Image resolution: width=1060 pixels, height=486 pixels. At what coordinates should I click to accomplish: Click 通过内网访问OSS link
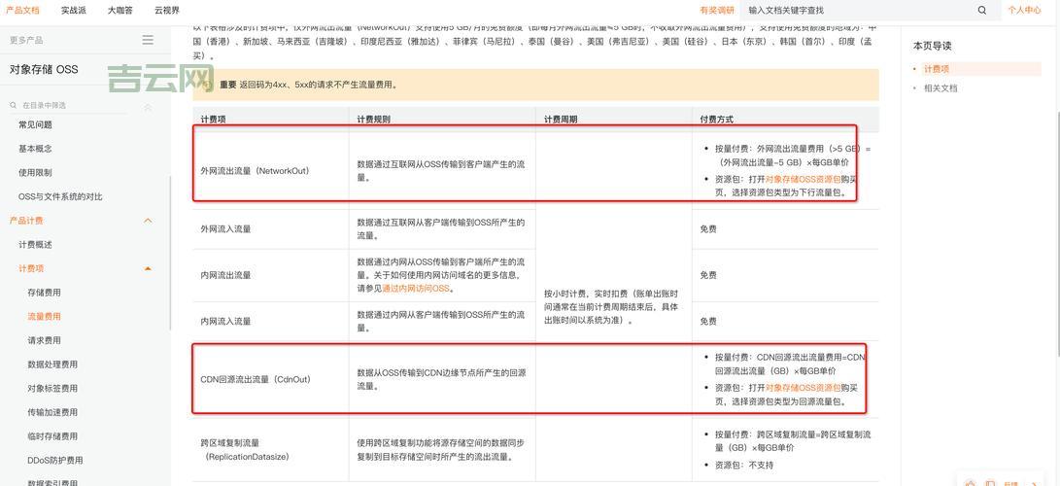tap(416, 289)
